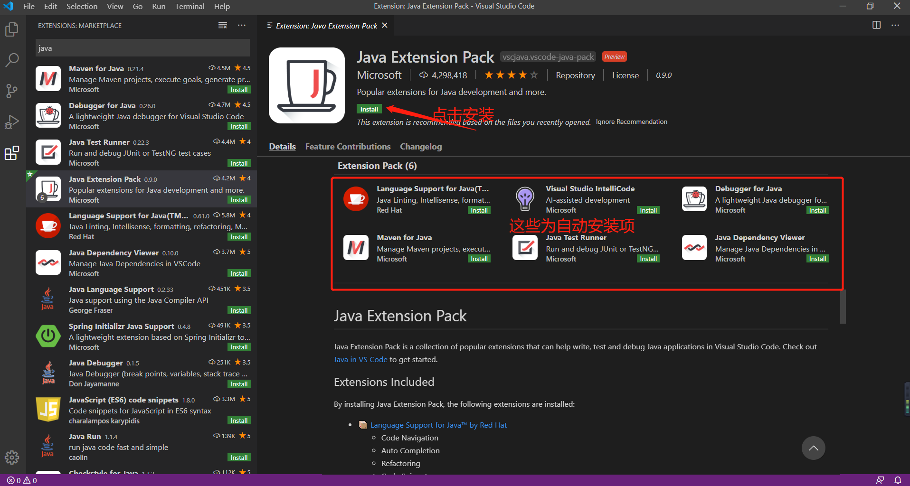Open editor more actions ellipsis
Image resolution: width=910 pixels, height=486 pixels.
tap(895, 25)
